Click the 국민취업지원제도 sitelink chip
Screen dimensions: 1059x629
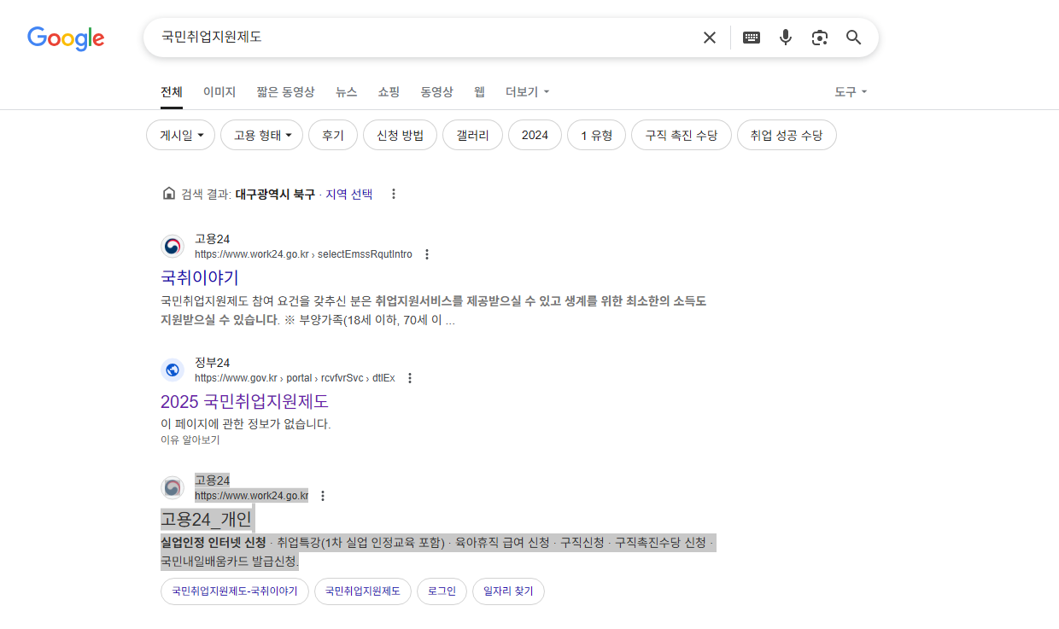(363, 591)
